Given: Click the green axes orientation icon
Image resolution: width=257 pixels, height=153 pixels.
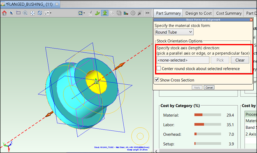Looking at the screenshot, I should tap(97, 13).
